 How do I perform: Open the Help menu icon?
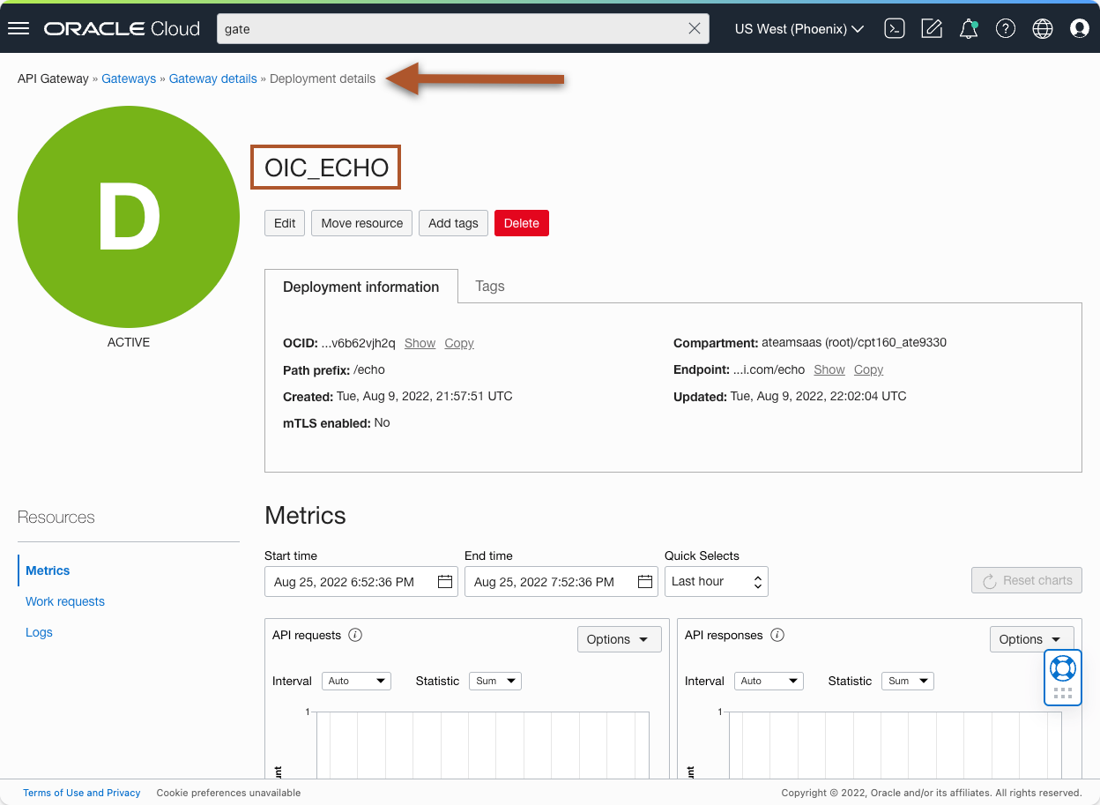[1005, 28]
